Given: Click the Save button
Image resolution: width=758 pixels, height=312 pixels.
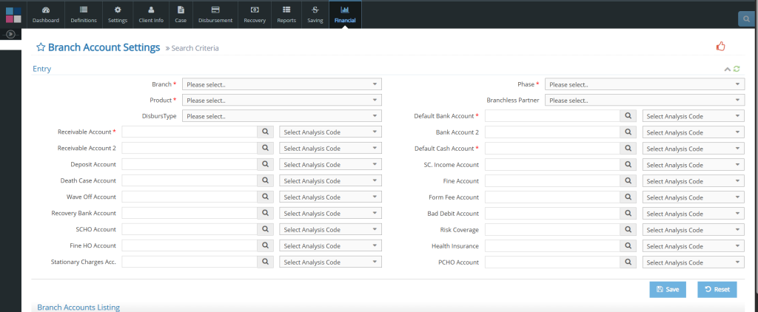Looking at the screenshot, I should click(667, 289).
